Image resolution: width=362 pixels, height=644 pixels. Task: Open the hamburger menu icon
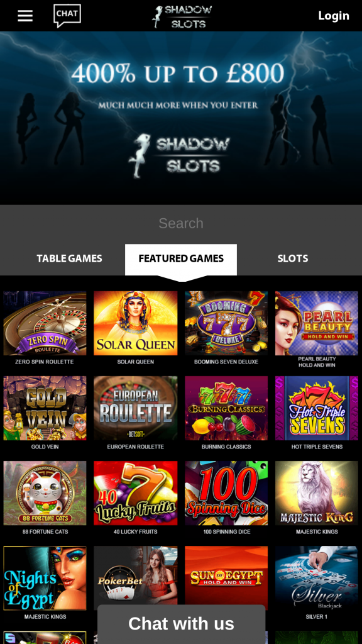[25, 16]
